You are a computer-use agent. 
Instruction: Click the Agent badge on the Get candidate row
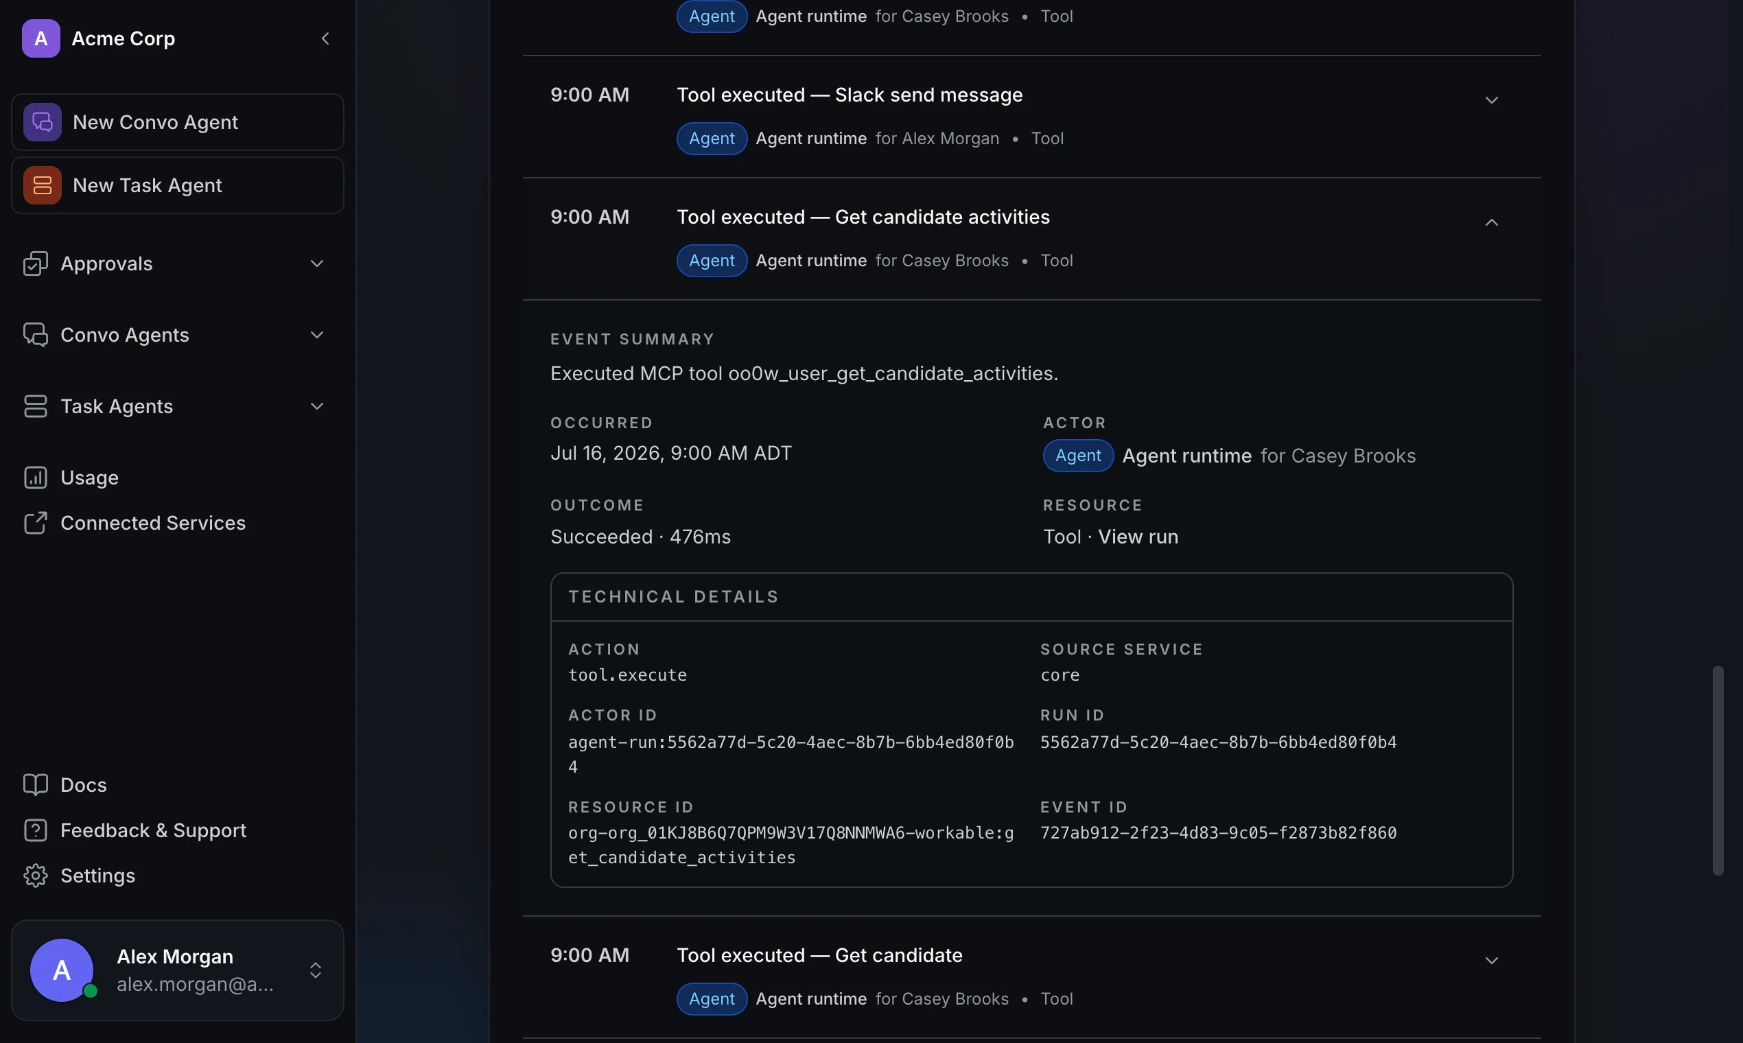pyautogui.click(x=712, y=999)
